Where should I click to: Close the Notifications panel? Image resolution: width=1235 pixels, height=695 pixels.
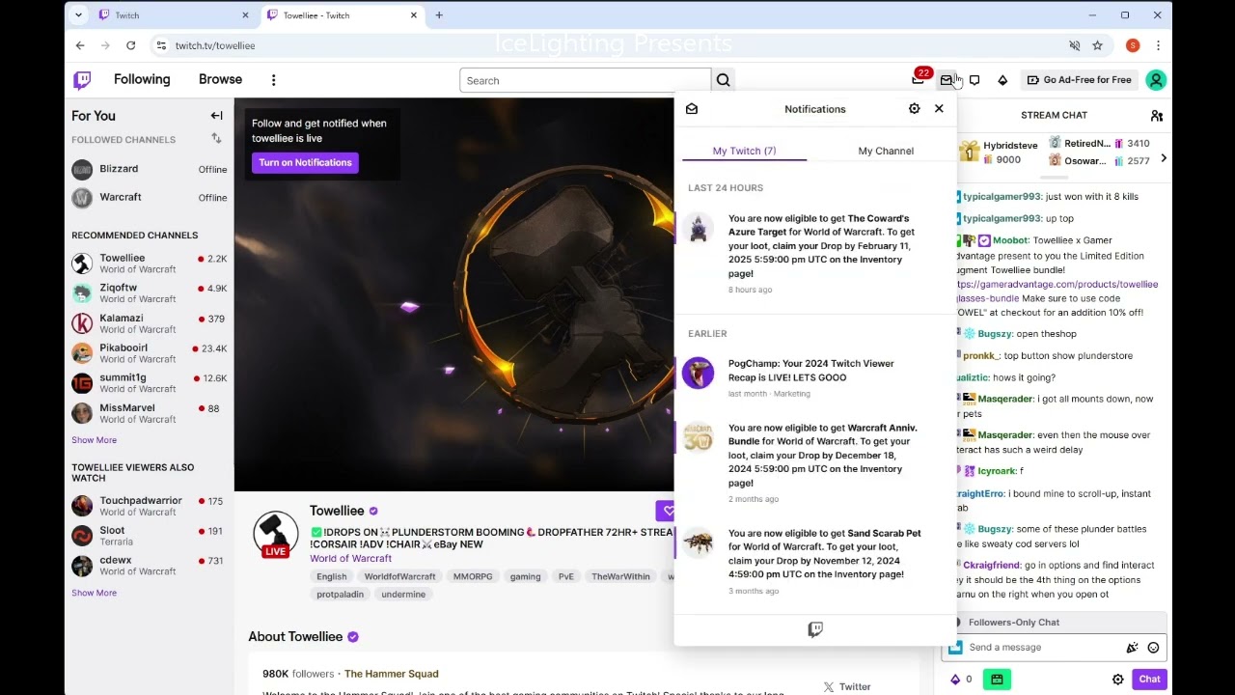[x=939, y=109]
